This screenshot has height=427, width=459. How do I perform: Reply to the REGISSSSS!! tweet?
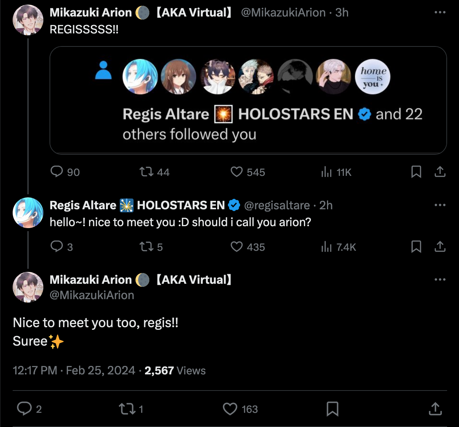(57, 172)
